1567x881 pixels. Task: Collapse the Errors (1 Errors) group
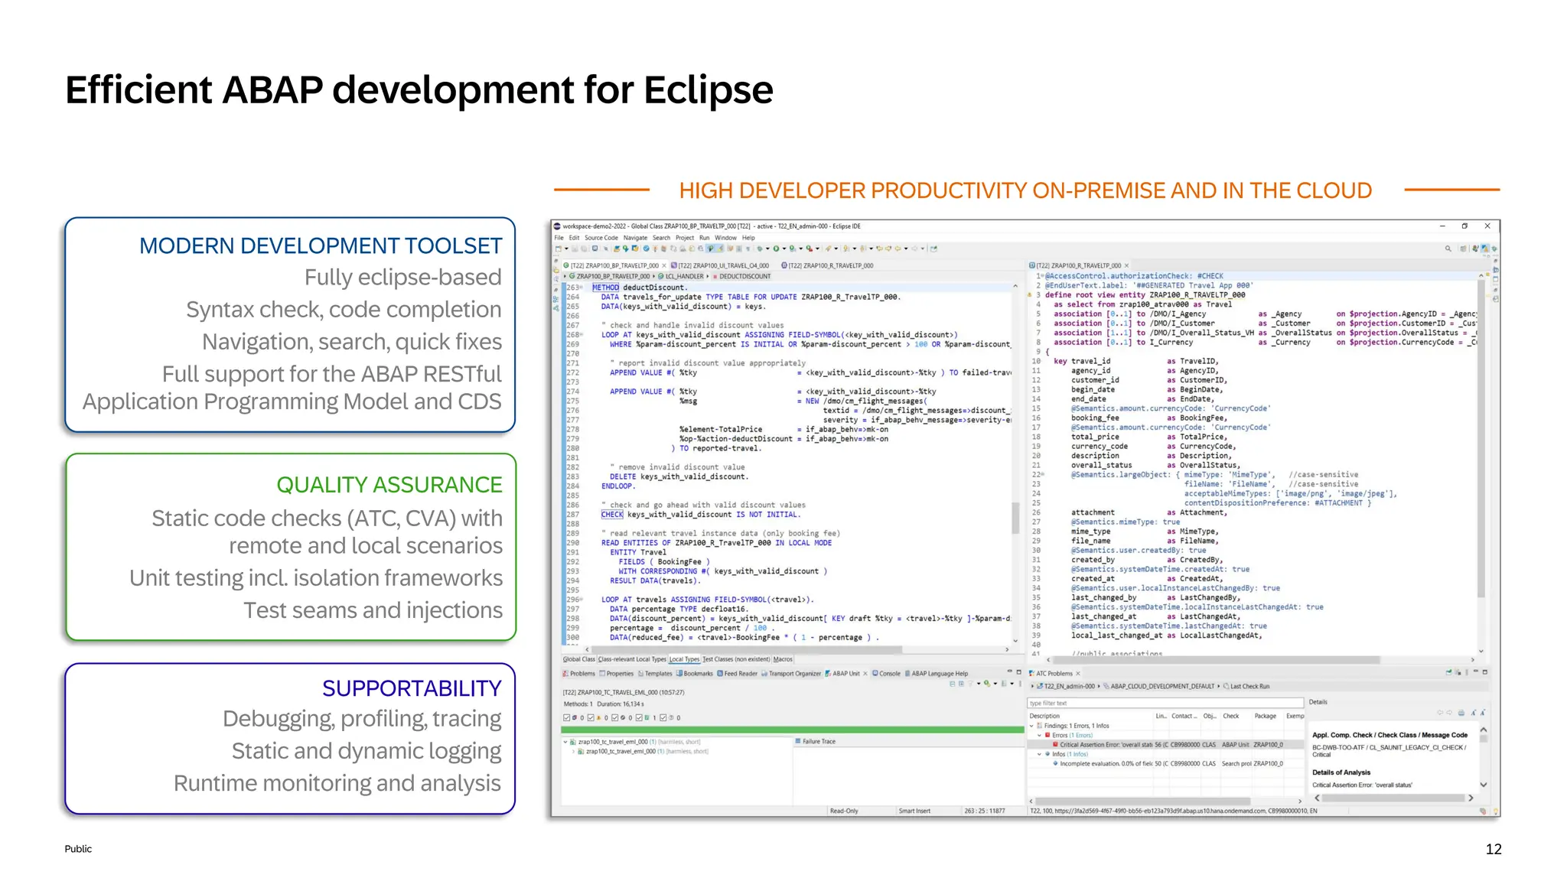coord(1039,735)
